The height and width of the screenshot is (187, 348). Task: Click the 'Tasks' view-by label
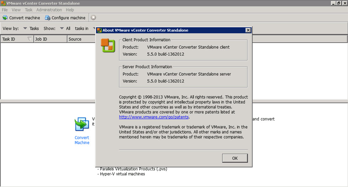point(34,28)
